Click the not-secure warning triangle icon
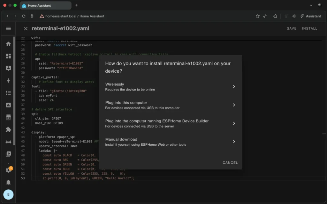327x204 pixels. tap(42, 16)
